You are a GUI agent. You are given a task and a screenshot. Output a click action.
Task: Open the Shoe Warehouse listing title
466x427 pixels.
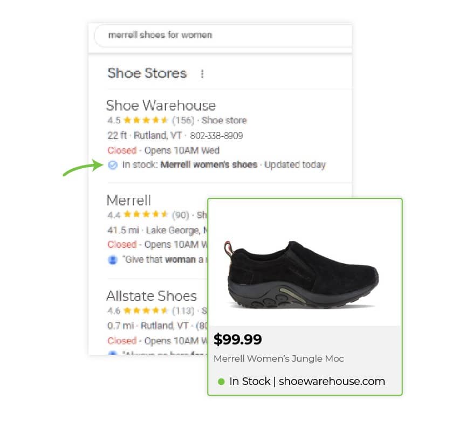click(161, 106)
